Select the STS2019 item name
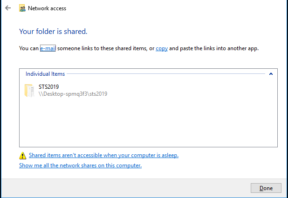 tap(48, 86)
